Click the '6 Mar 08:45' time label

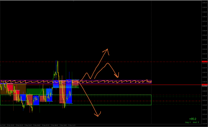(54, 125)
